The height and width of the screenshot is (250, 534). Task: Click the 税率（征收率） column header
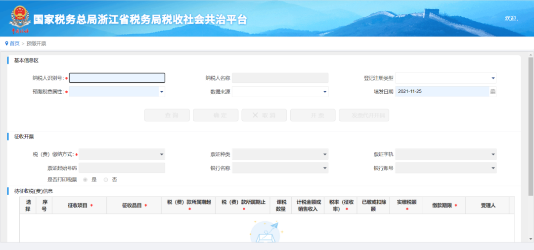[x=341, y=205]
